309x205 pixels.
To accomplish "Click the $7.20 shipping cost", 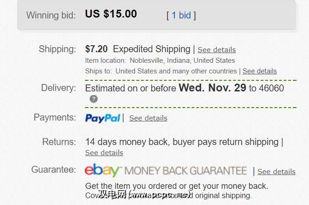I will click(97, 49).
